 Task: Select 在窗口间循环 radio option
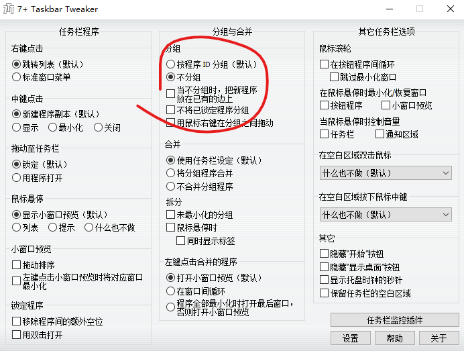click(170, 291)
